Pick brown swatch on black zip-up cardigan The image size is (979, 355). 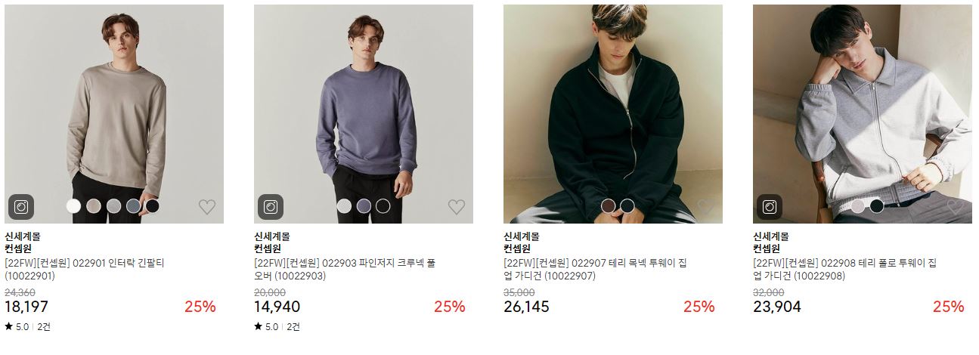point(608,205)
